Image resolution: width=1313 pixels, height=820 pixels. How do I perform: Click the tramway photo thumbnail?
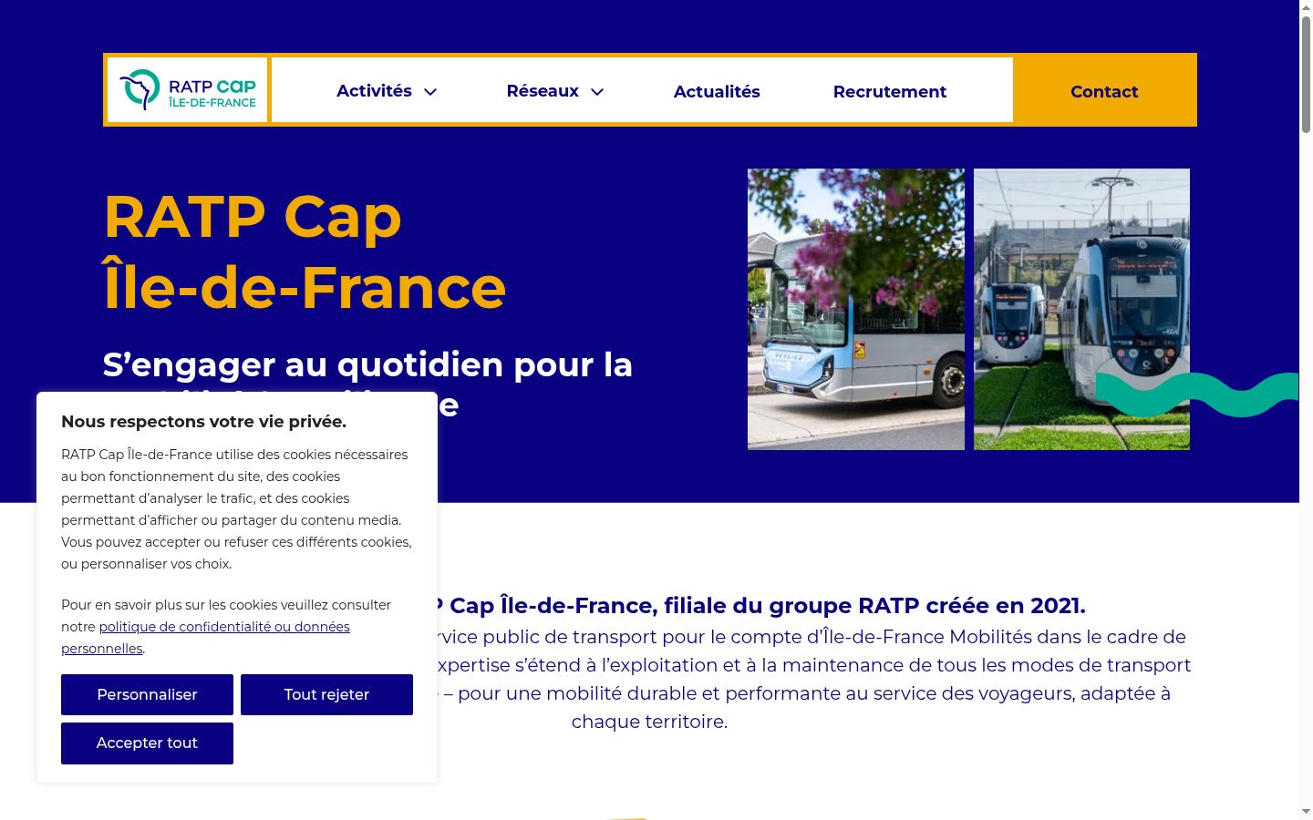click(x=1081, y=309)
